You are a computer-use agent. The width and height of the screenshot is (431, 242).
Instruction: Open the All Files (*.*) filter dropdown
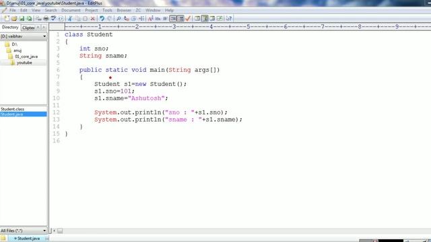pyautogui.click(x=24, y=231)
